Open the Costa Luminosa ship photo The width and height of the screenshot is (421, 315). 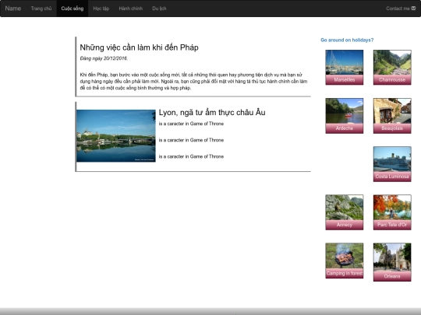coord(392,159)
